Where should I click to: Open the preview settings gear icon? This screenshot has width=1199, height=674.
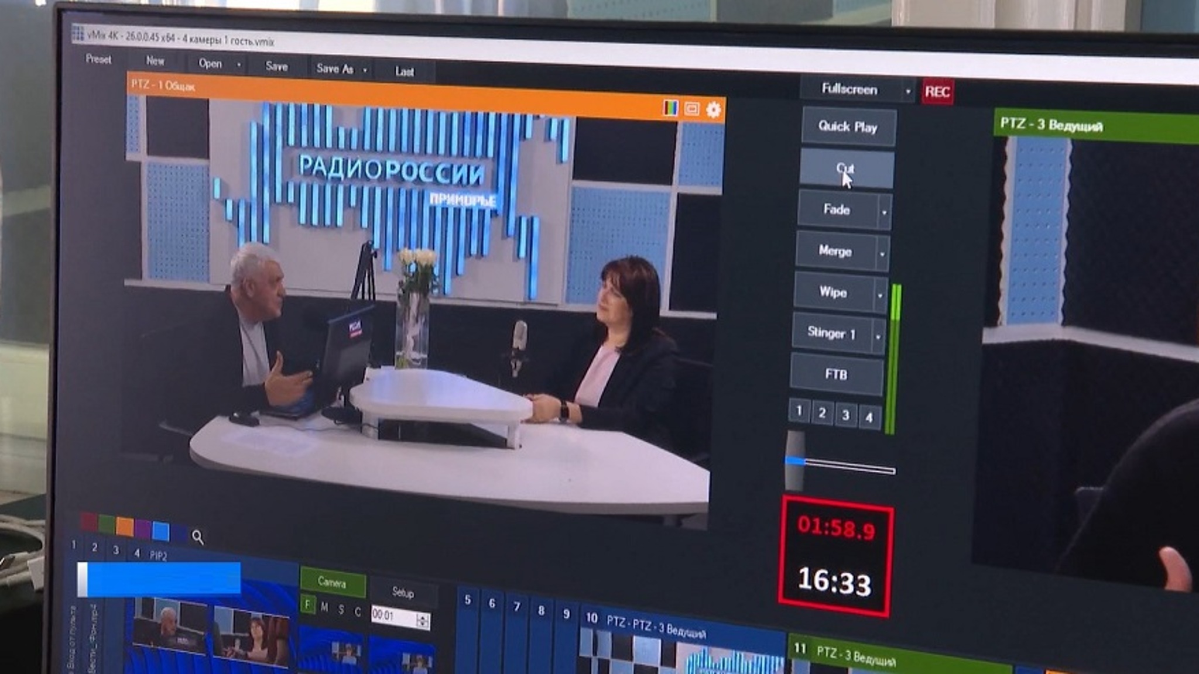[x=713, y=109]
